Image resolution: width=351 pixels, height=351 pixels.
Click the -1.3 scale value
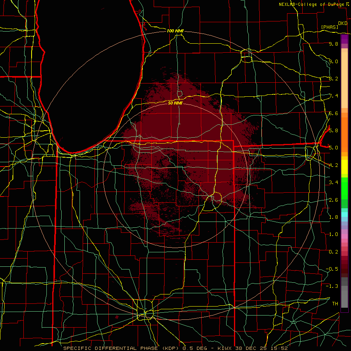pos(332,286)
